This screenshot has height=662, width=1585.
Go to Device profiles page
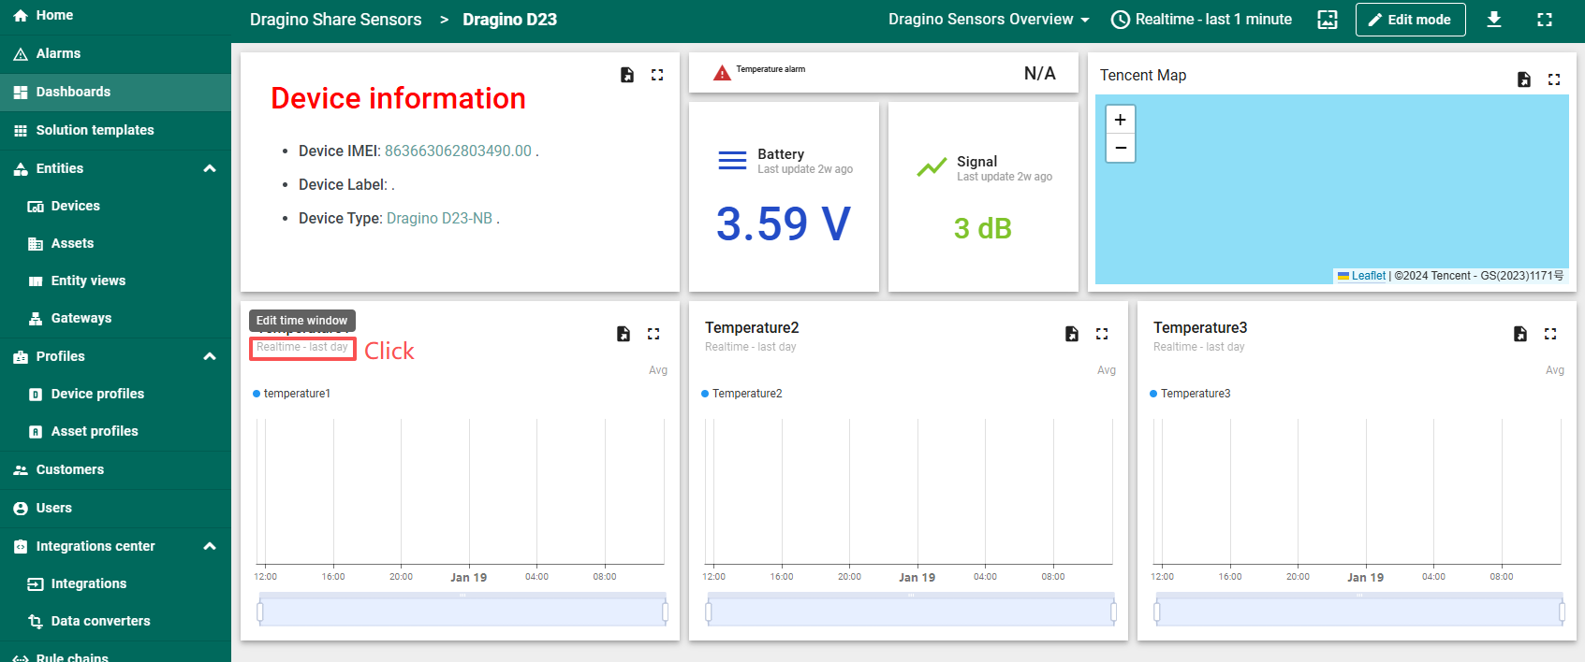(97, 394)
